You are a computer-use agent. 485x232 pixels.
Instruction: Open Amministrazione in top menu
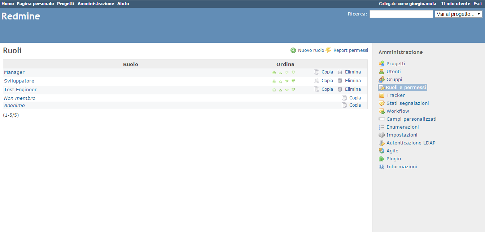(96, 4)
